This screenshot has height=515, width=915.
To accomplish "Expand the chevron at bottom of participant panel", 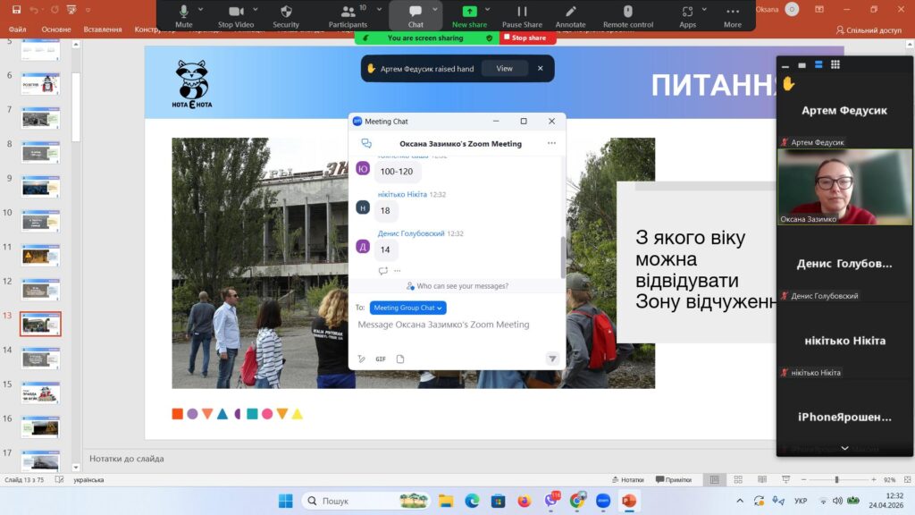I will [844, 448].
